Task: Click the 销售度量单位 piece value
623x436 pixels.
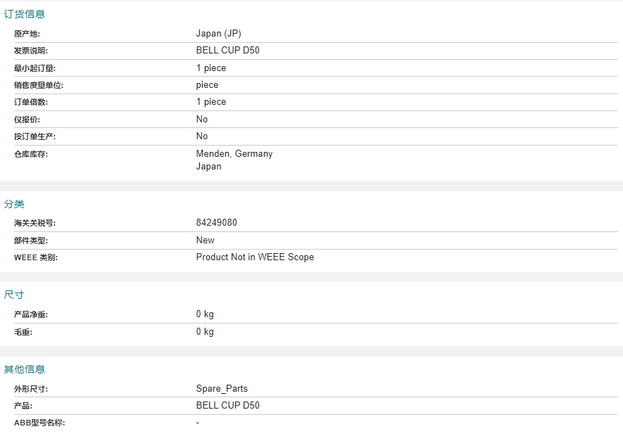Action: (x=207, y=85)
